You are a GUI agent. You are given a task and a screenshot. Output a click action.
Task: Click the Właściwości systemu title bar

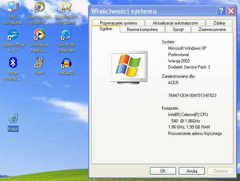click(x=153, y=11)
